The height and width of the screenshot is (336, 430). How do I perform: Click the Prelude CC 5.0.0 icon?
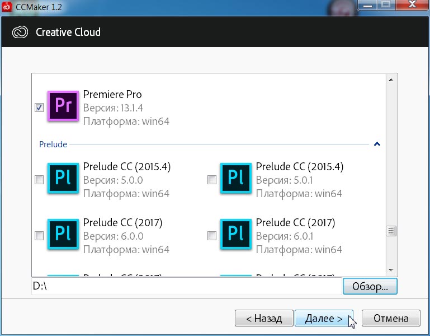click(63, 178)
